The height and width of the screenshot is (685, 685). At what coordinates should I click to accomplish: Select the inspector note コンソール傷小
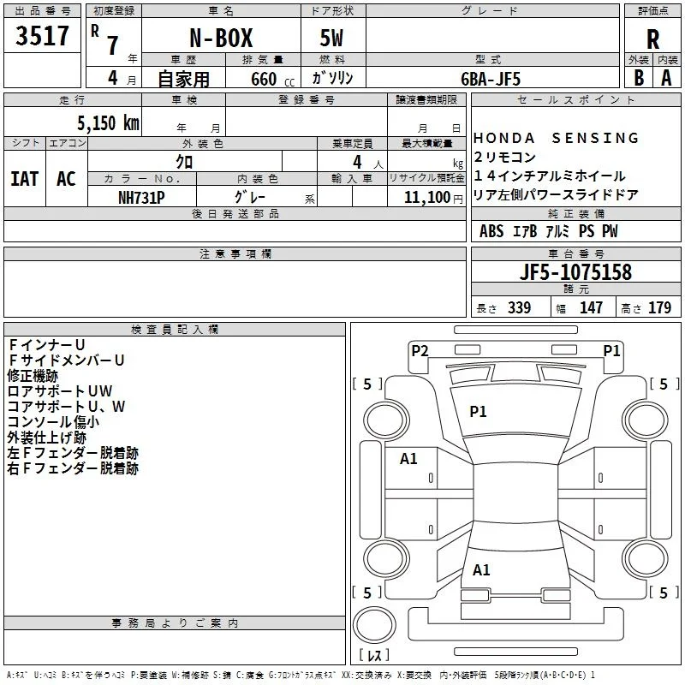click(x=53, y=421)
